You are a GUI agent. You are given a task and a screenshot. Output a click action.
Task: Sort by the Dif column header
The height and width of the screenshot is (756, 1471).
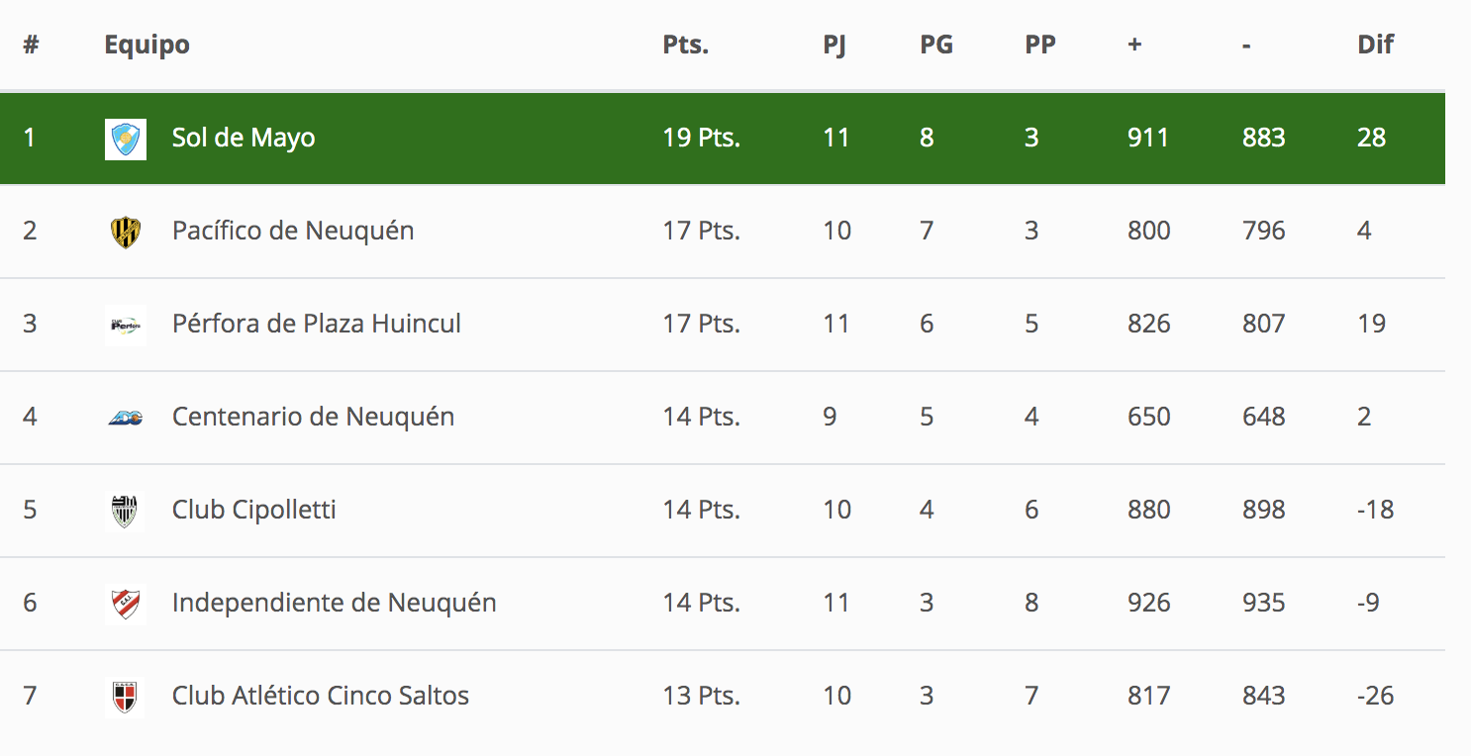(1376, 45)
